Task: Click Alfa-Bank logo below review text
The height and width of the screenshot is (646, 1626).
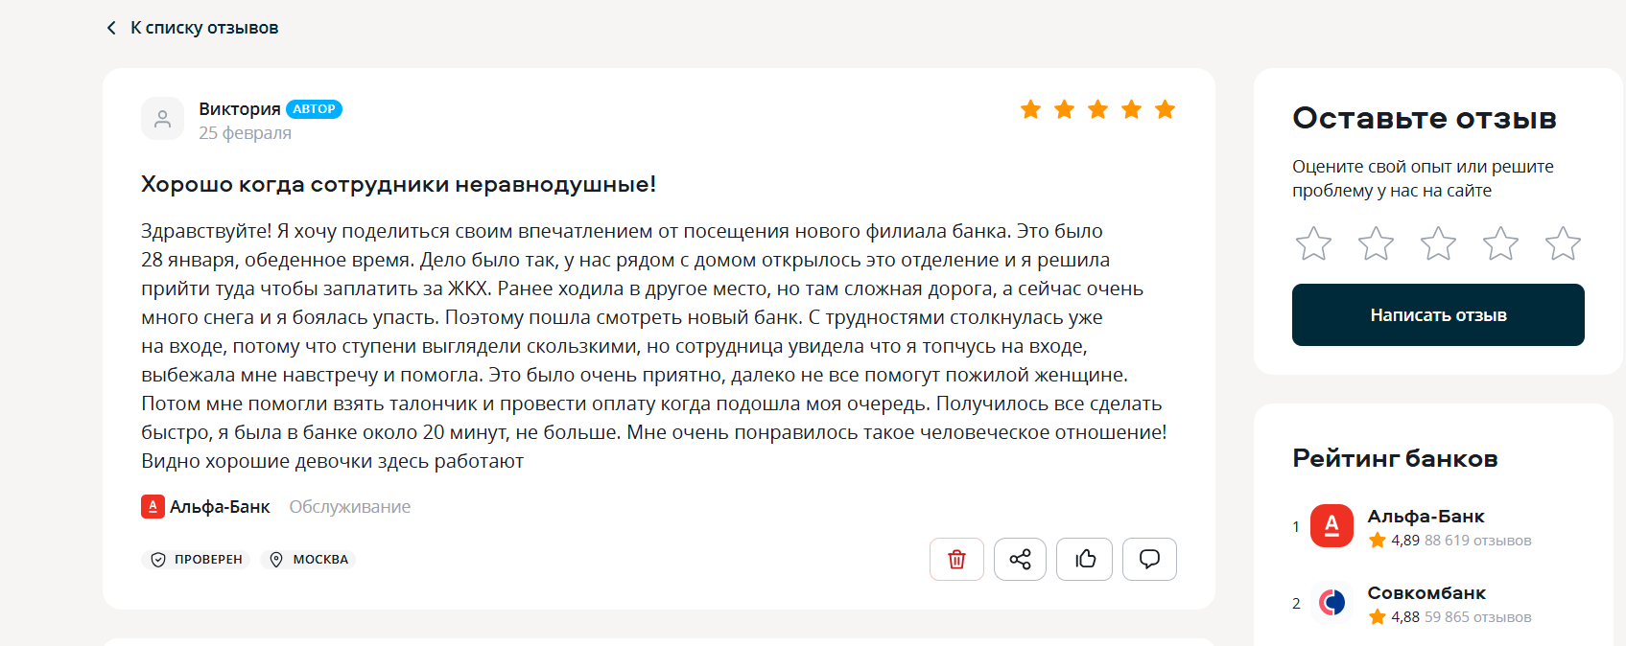Action: coord(153,506)
